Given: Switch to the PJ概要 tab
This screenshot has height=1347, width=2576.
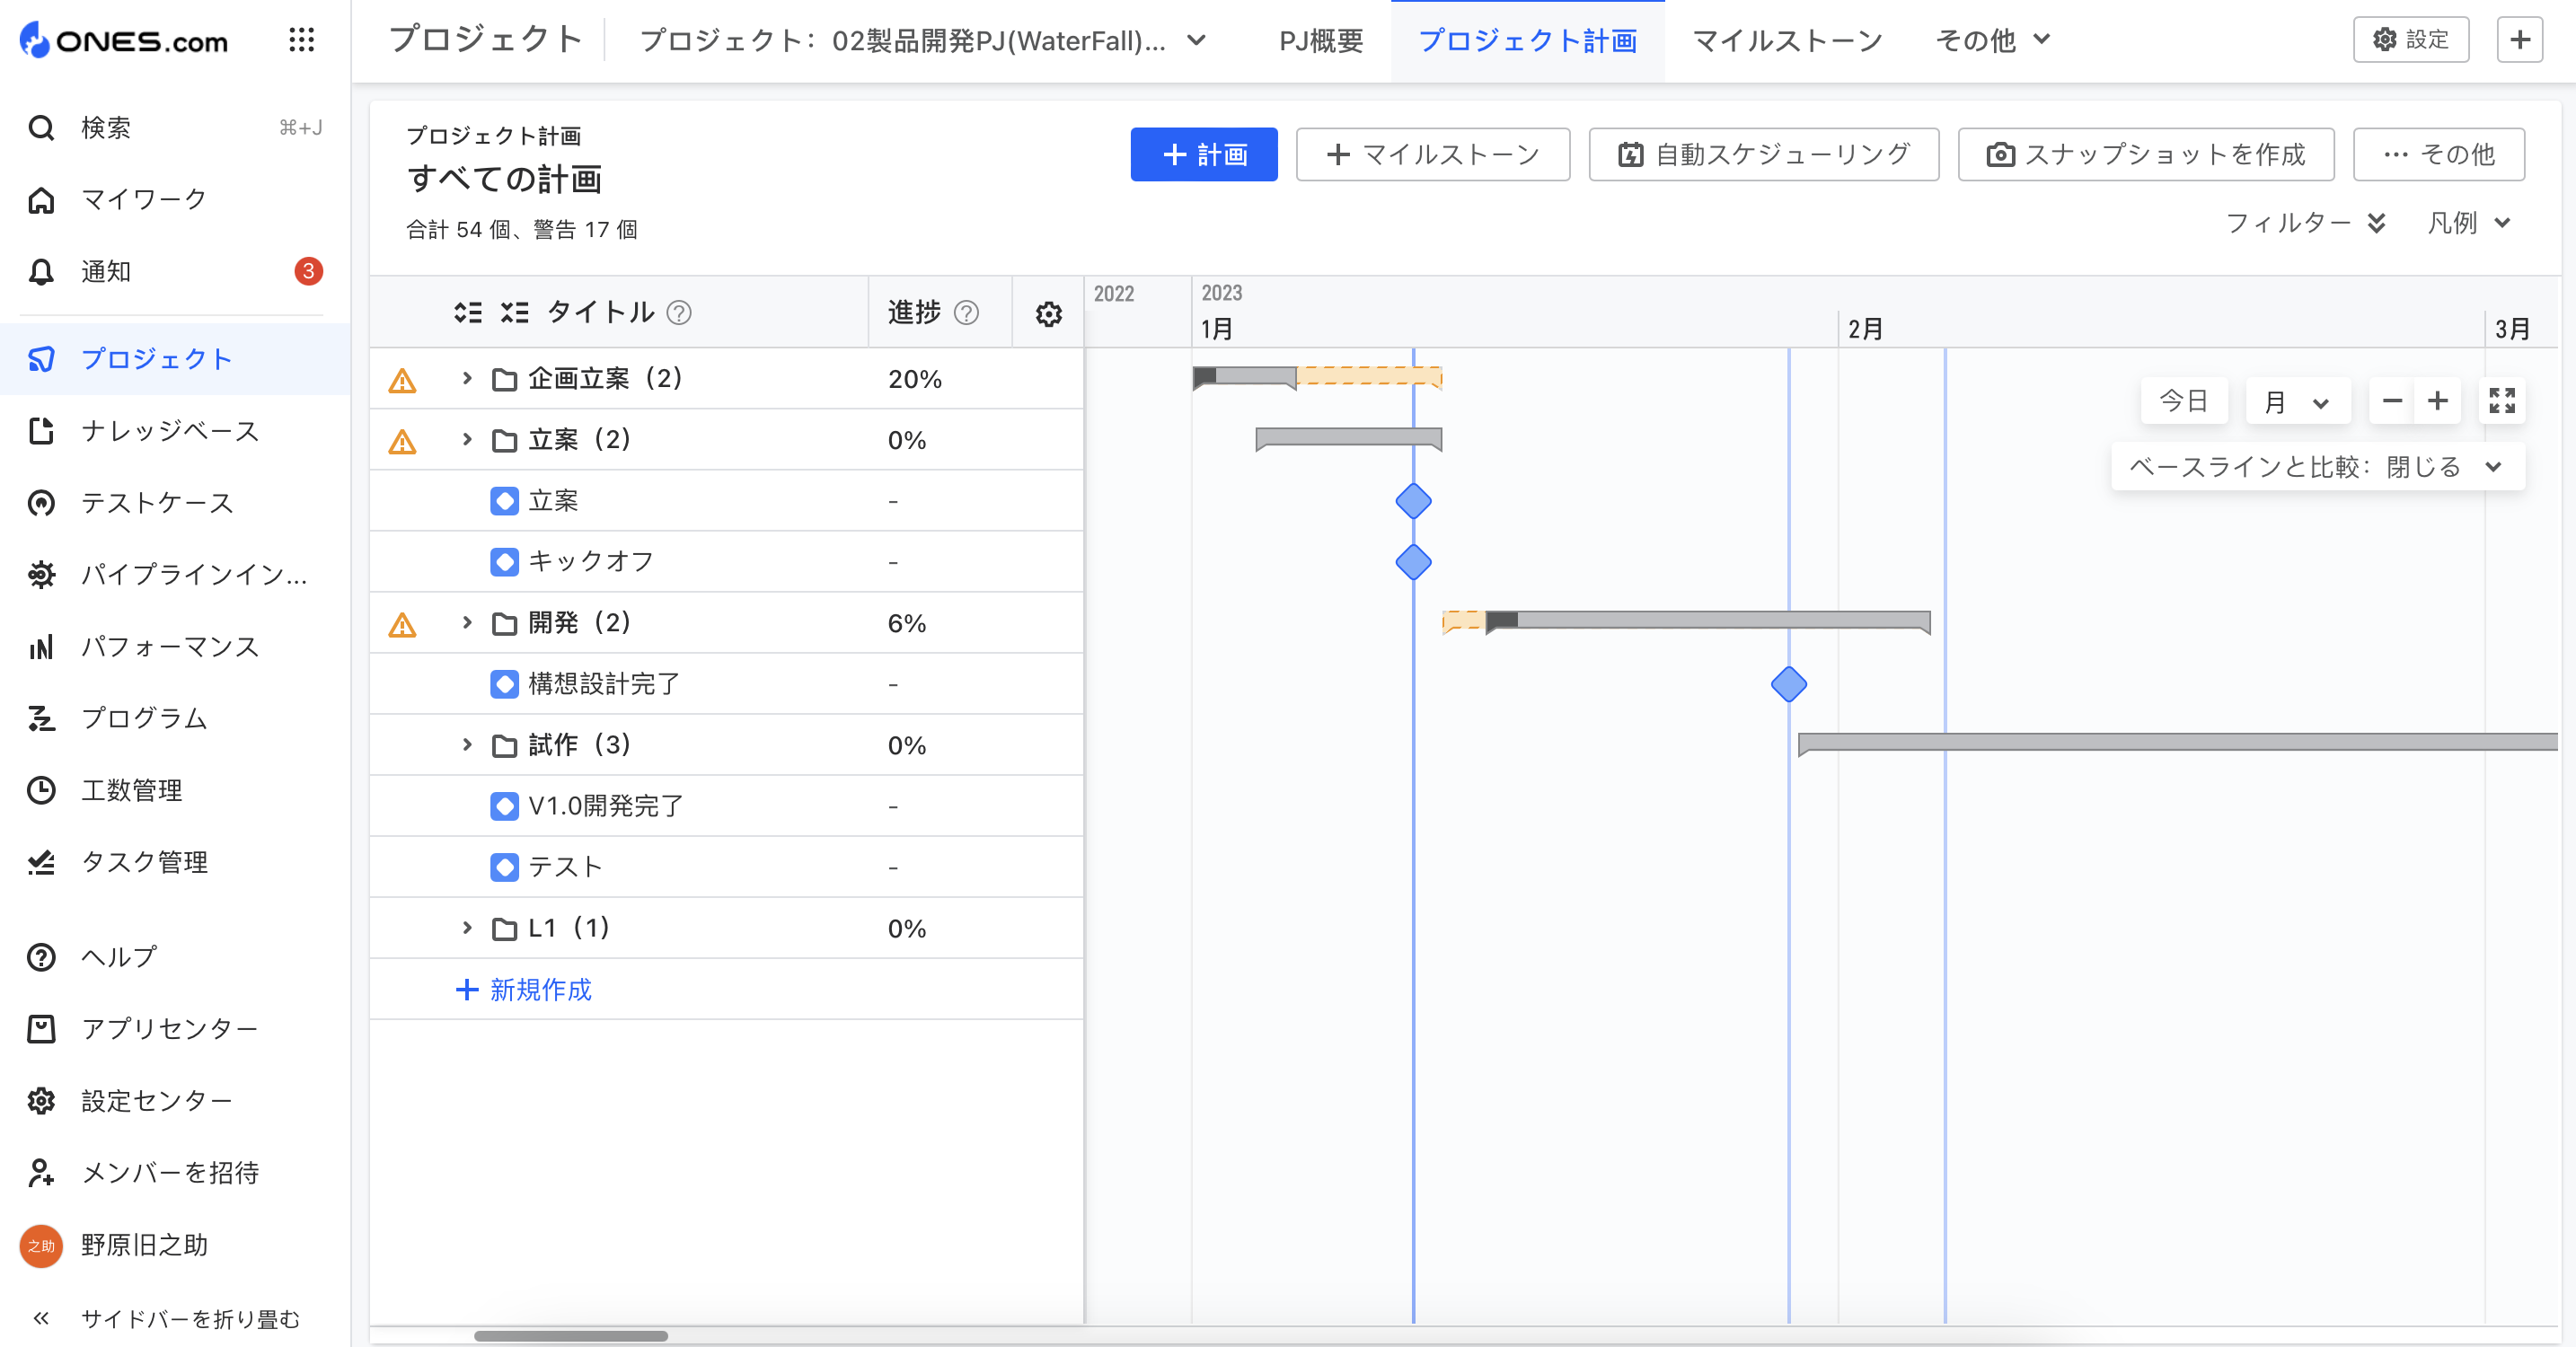Looking at the screenshot, I should 1321,41.
